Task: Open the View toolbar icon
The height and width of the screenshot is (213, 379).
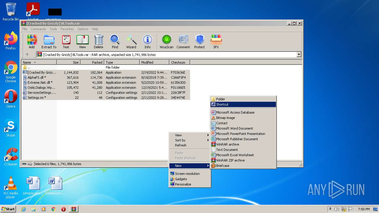Action: [82, 41]
